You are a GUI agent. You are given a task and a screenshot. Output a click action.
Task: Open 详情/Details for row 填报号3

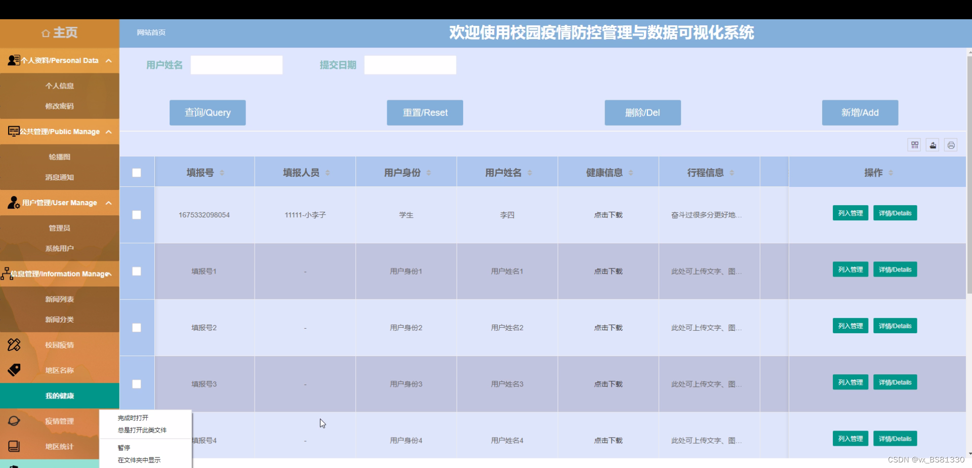point(895,382)
